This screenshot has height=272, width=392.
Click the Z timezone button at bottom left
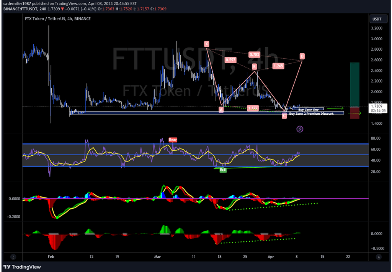(13, 257)
